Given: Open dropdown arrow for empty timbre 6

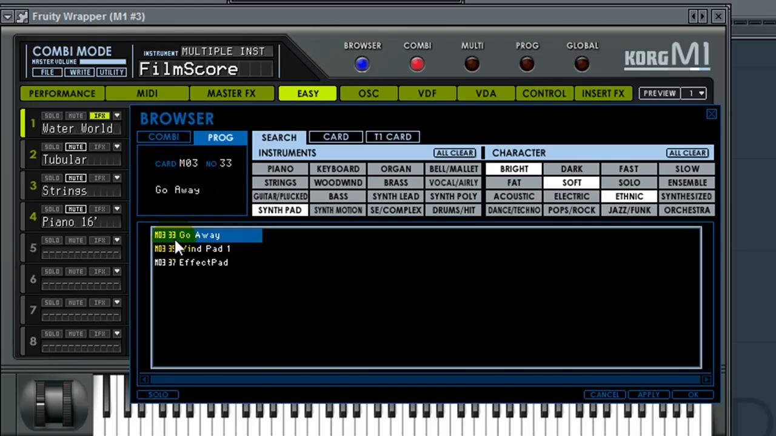Looking at the screenshot, I should (x=117, y=272).
